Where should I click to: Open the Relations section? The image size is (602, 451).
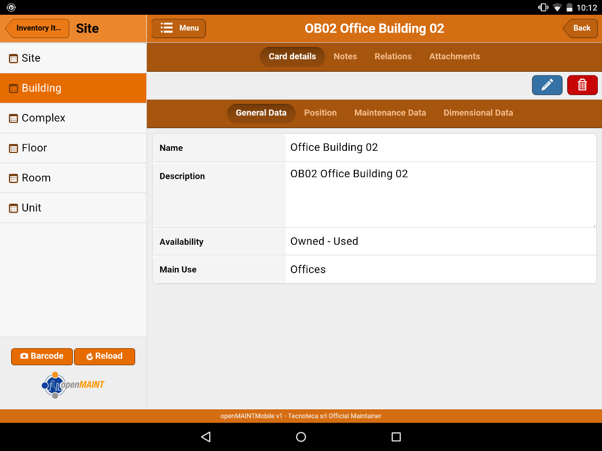pyautogui.click(x=393, y=56)
